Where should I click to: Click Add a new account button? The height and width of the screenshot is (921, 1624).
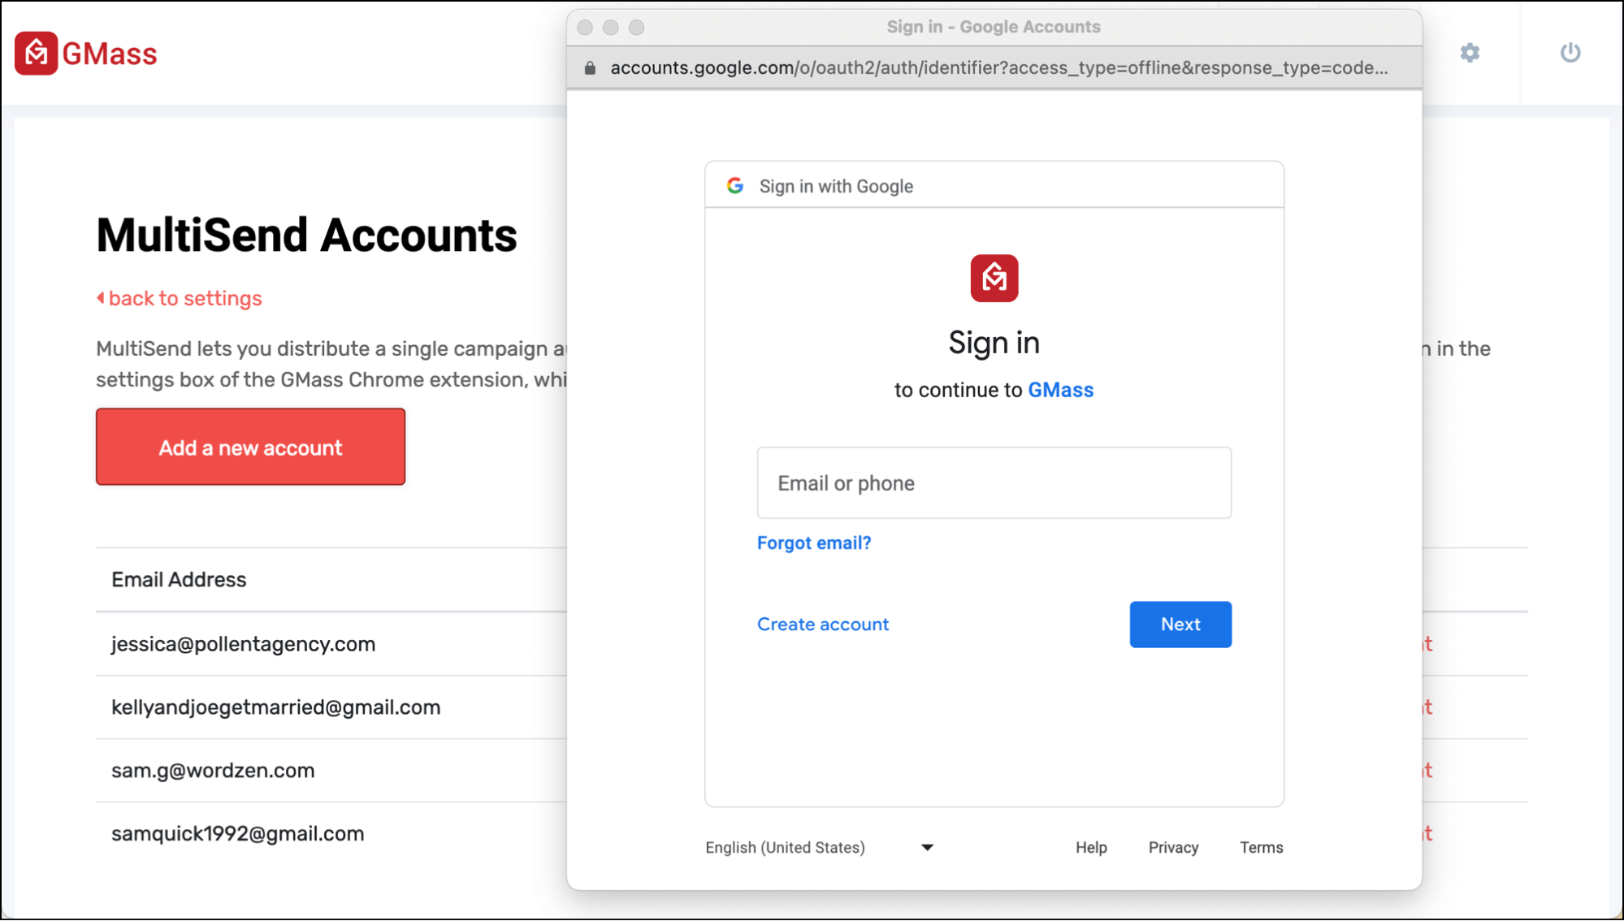[x=250, y=447]
